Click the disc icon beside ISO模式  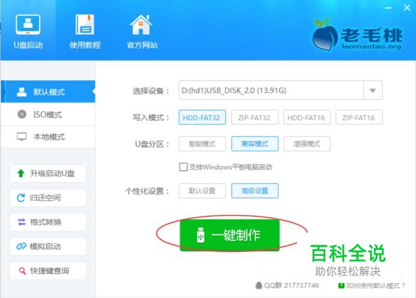22,114
